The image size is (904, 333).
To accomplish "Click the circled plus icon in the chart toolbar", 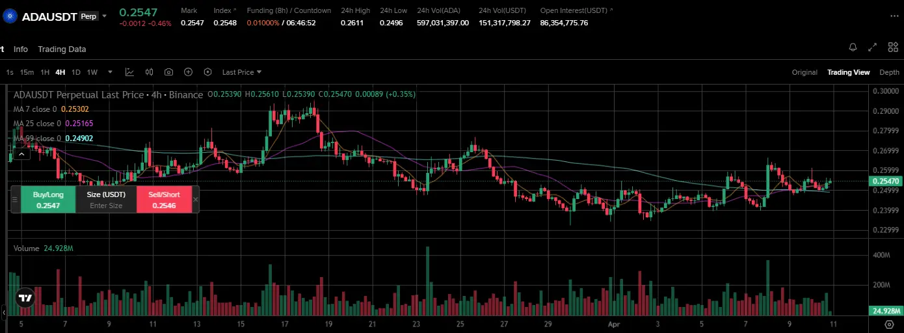I will 188,72.
